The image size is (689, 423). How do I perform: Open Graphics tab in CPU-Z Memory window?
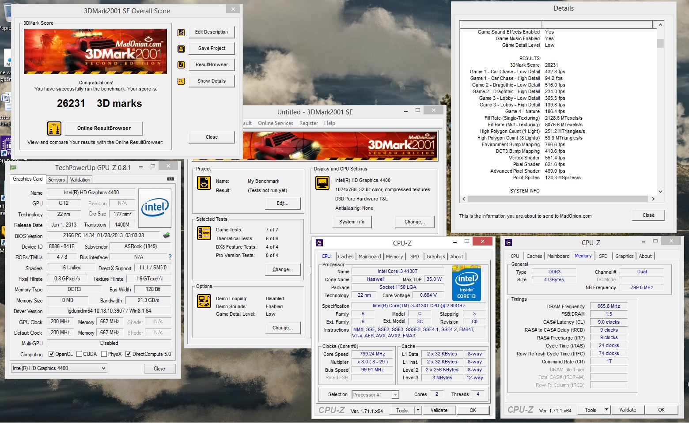click(x=625, y=256)
